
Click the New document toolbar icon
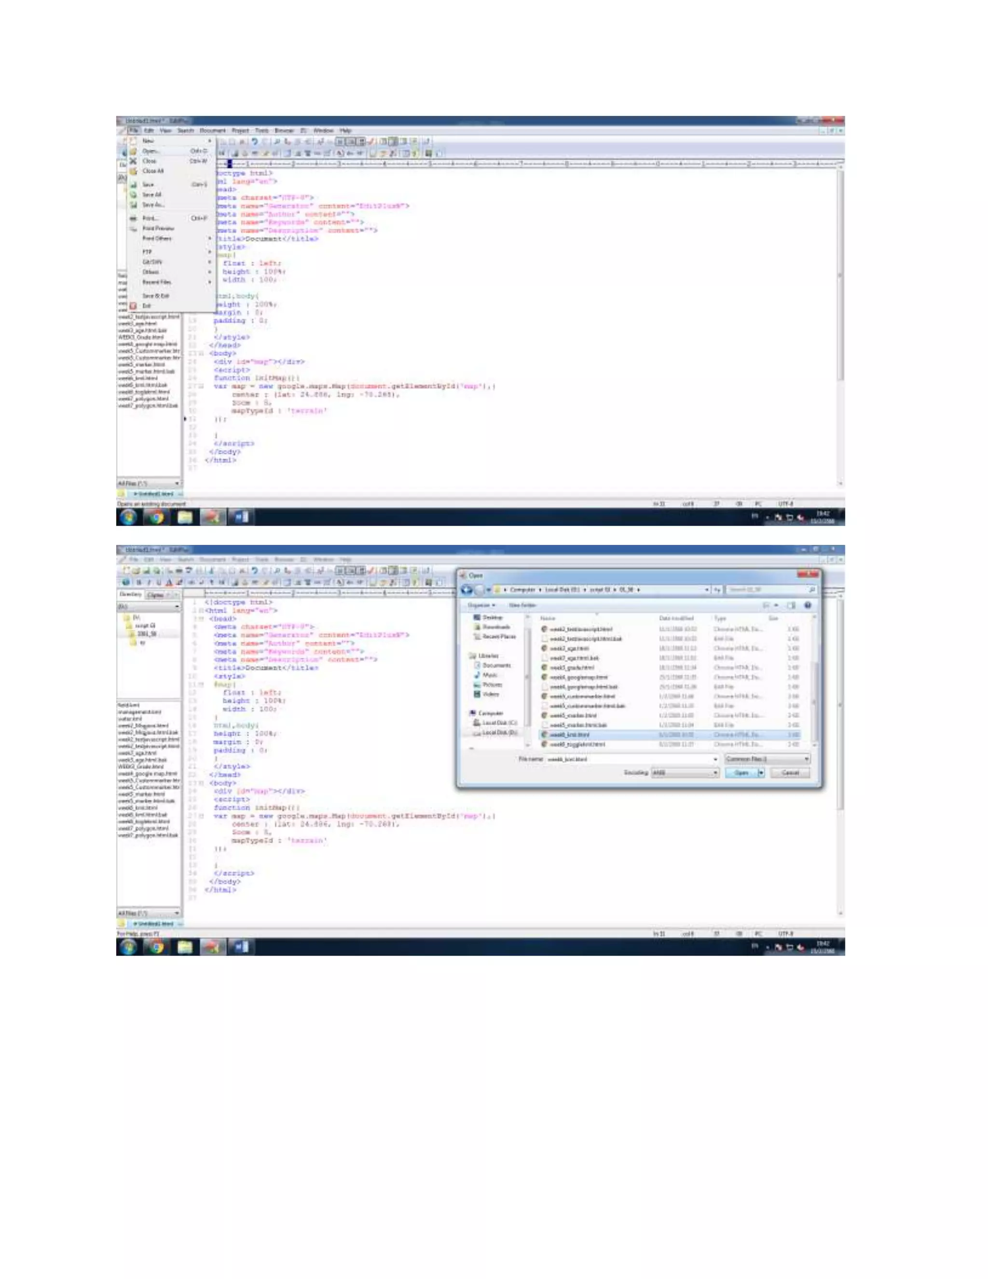126,570
